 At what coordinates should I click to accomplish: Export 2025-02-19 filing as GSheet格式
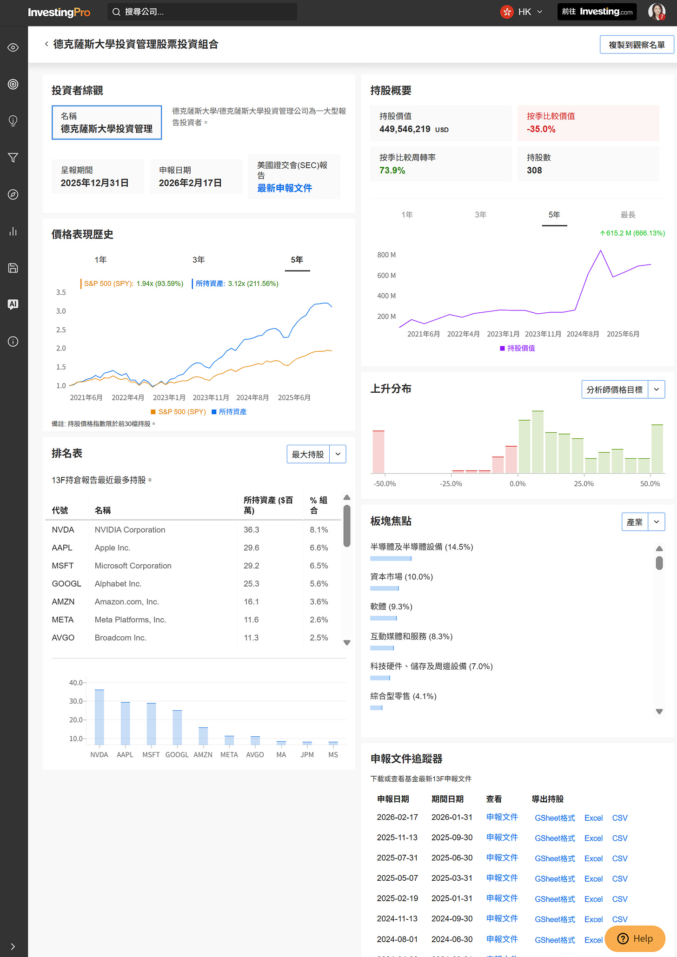555,899
